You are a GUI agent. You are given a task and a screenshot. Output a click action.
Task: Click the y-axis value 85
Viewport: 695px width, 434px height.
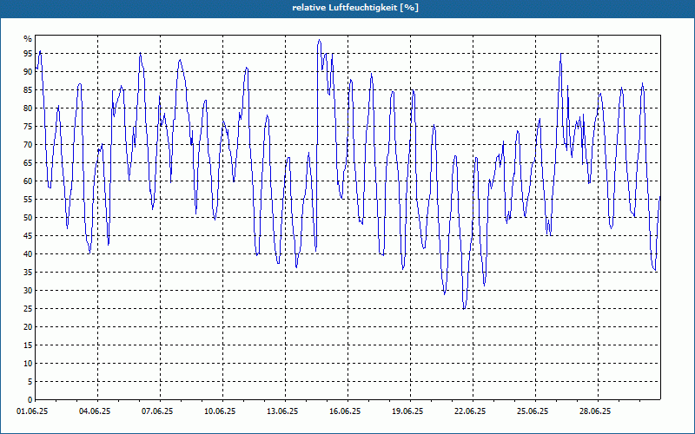(x=28, y=90)
